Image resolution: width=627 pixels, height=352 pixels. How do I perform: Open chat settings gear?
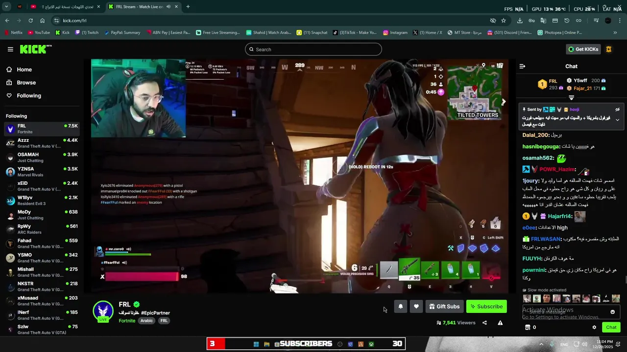point(594,328)
